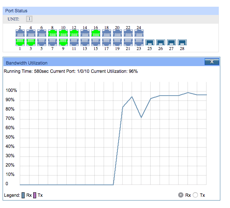Select port 6 icon
230x208 pixels.
click(x=42, y=33)
